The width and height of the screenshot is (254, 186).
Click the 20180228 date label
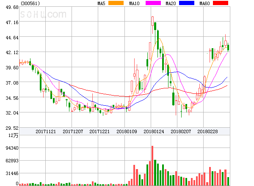point(207,131)
